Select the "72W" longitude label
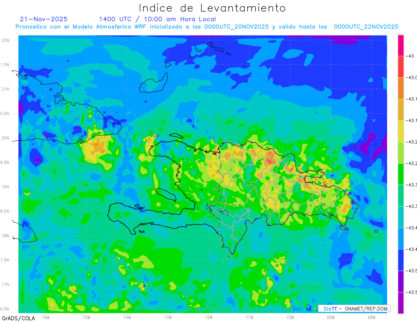The image size is (417, 322). (208, 317)
